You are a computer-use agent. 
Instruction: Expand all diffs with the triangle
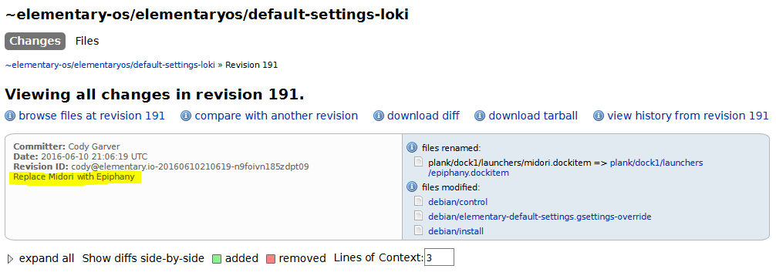point(10,259)
